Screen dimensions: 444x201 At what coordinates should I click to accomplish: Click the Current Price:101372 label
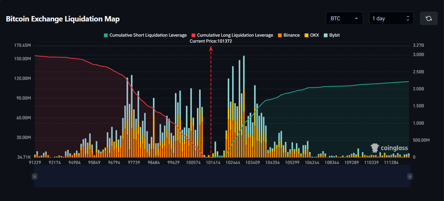pos(211,41)
